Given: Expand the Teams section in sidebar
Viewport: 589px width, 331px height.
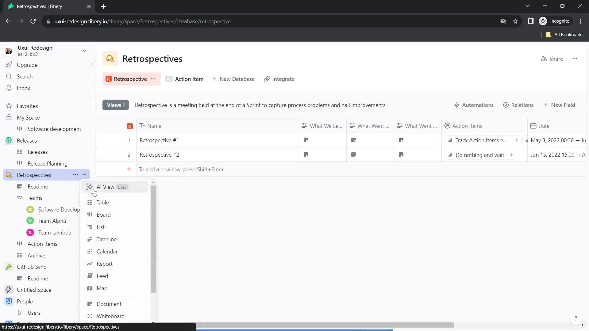Looking at the screenshot, I should coord(19,198).
